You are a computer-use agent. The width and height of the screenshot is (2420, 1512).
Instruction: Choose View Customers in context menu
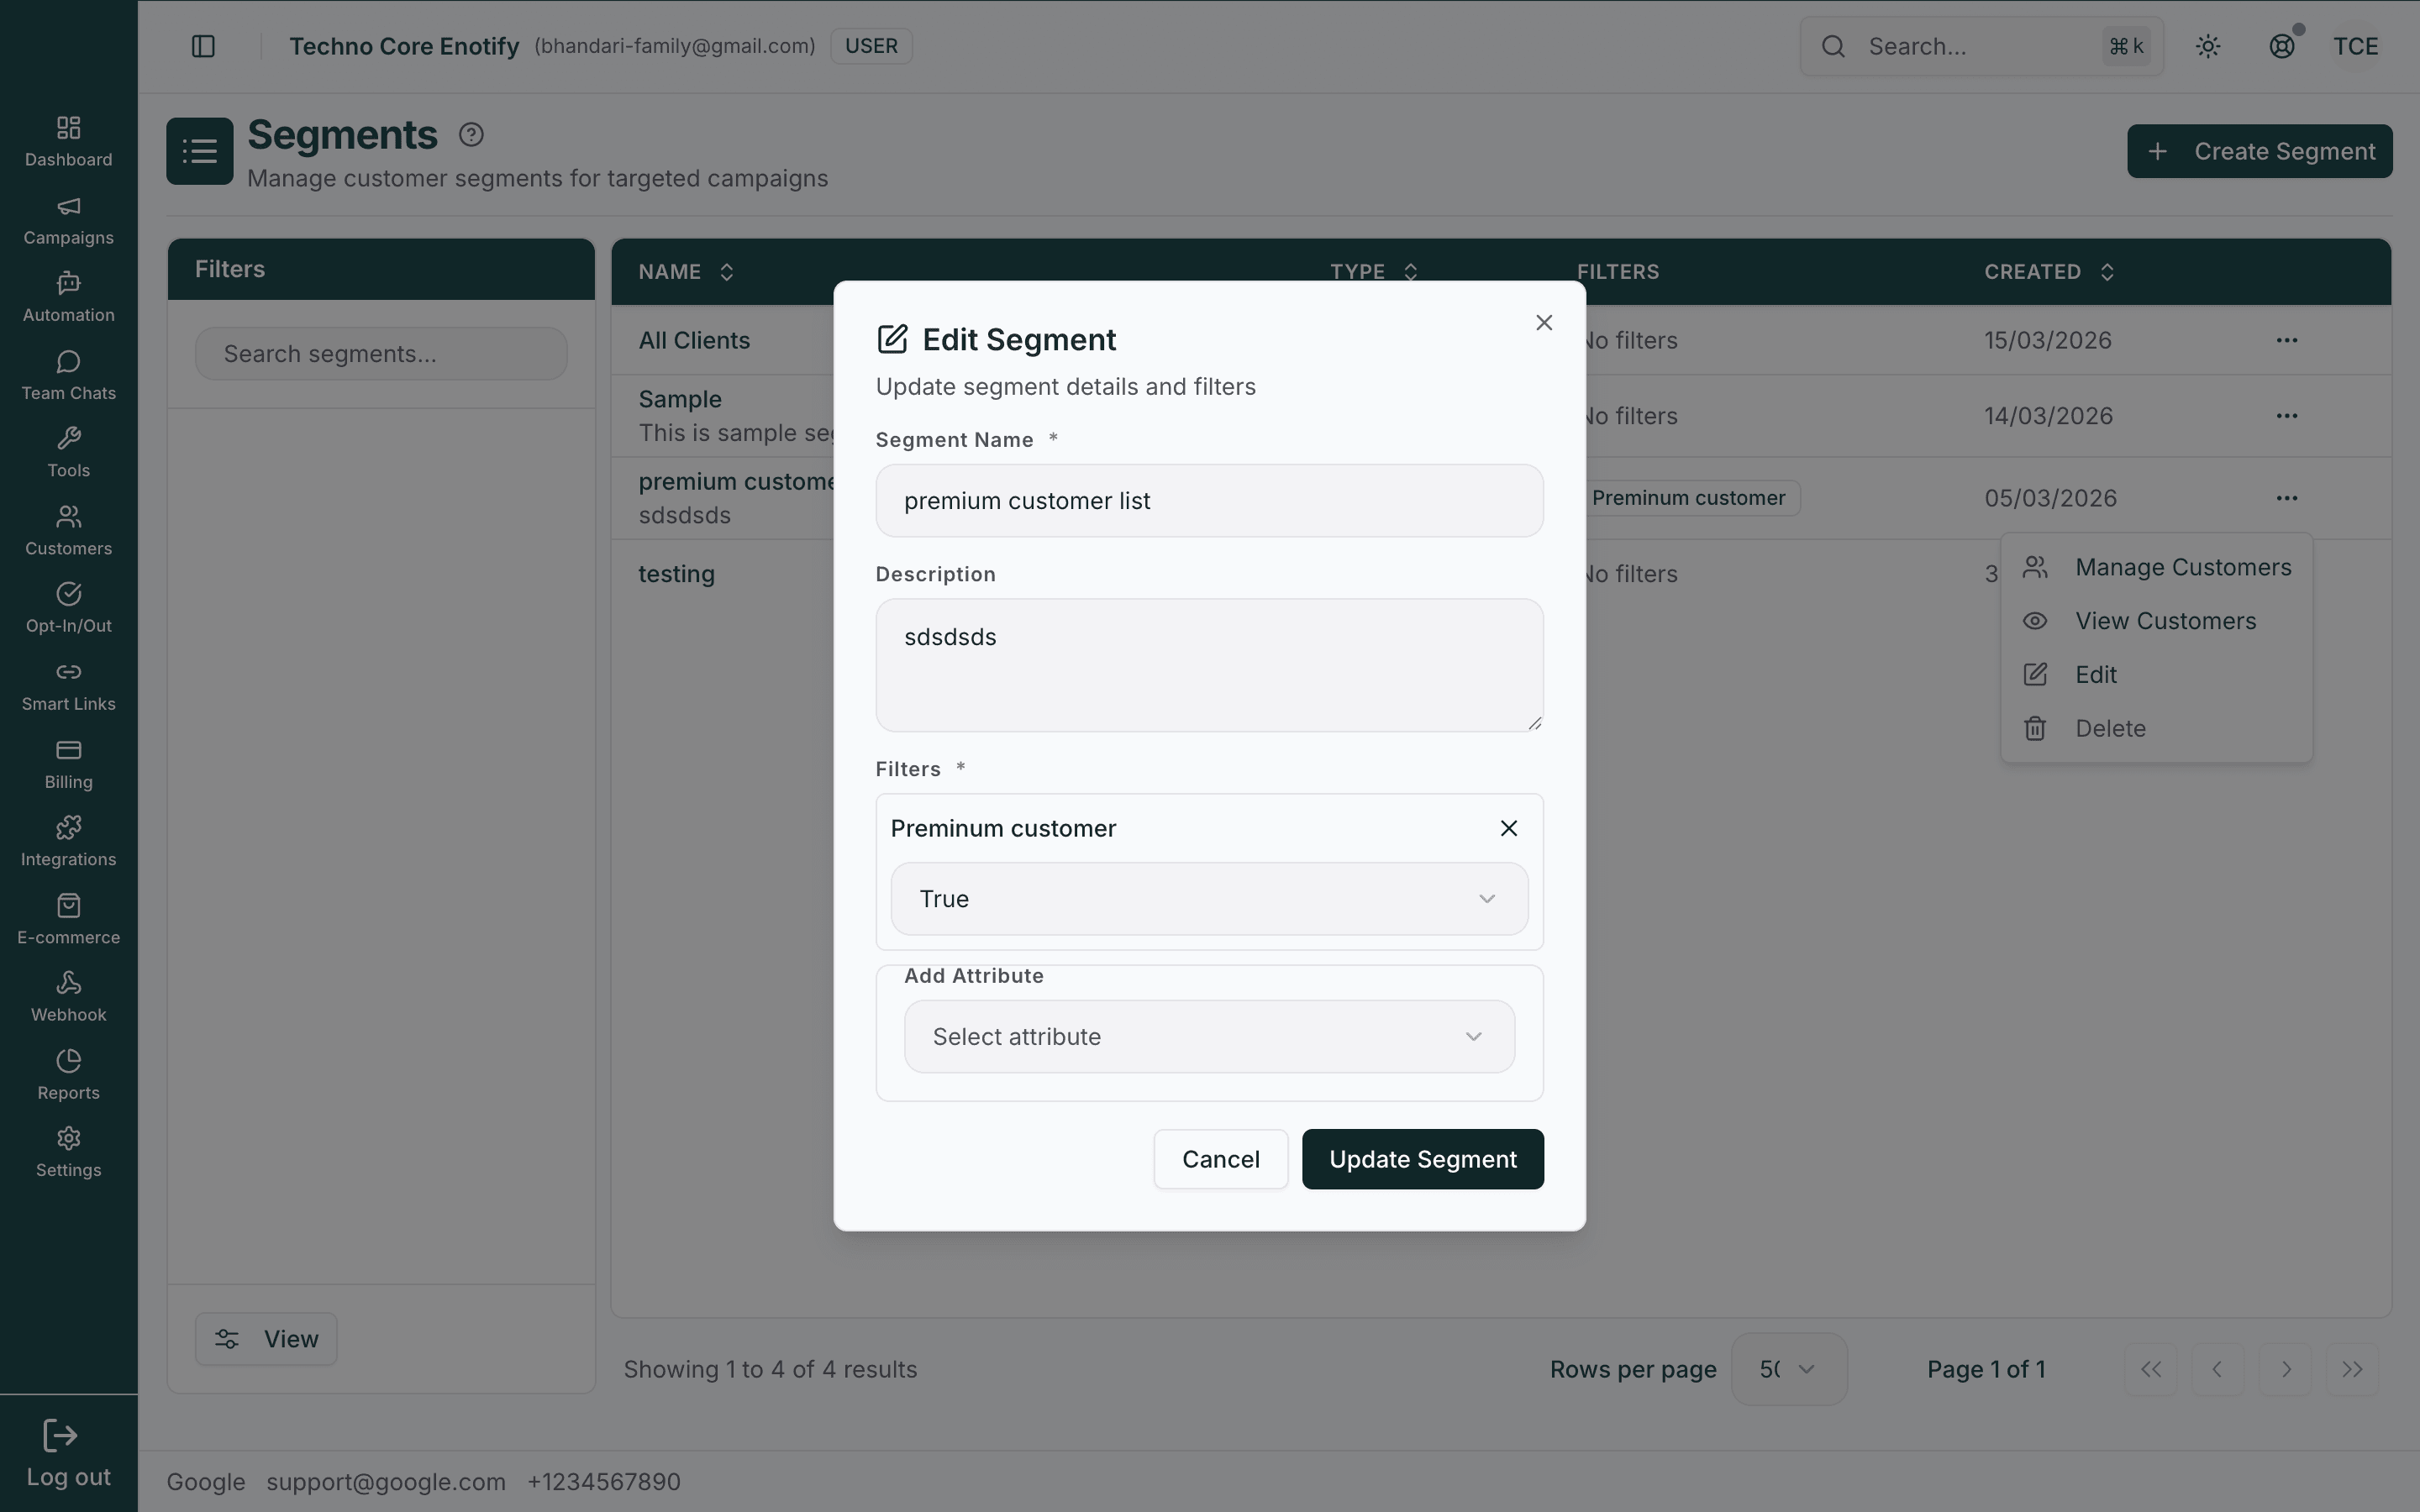coord(2156,621)
